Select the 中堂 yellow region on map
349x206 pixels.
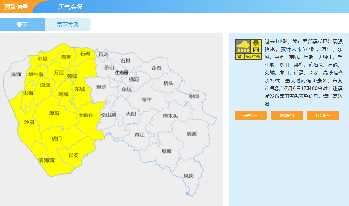[42, 58]
